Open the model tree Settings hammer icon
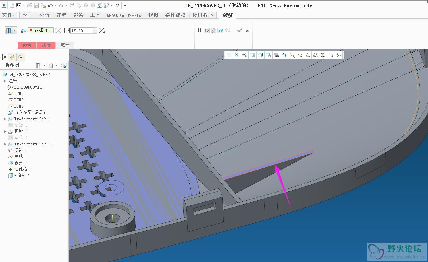 click(x=38, y=65)
